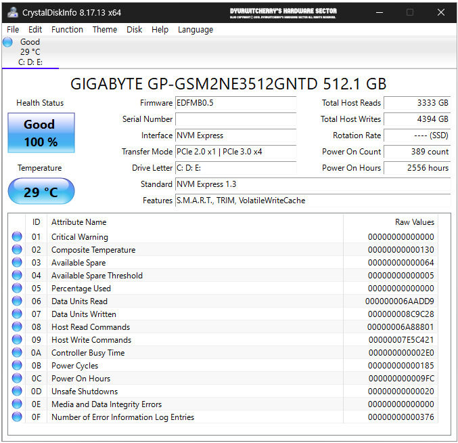This screenshot has height=443, width=458.
Task: Click the Interface field NVM Express
Action: (235, 135)
